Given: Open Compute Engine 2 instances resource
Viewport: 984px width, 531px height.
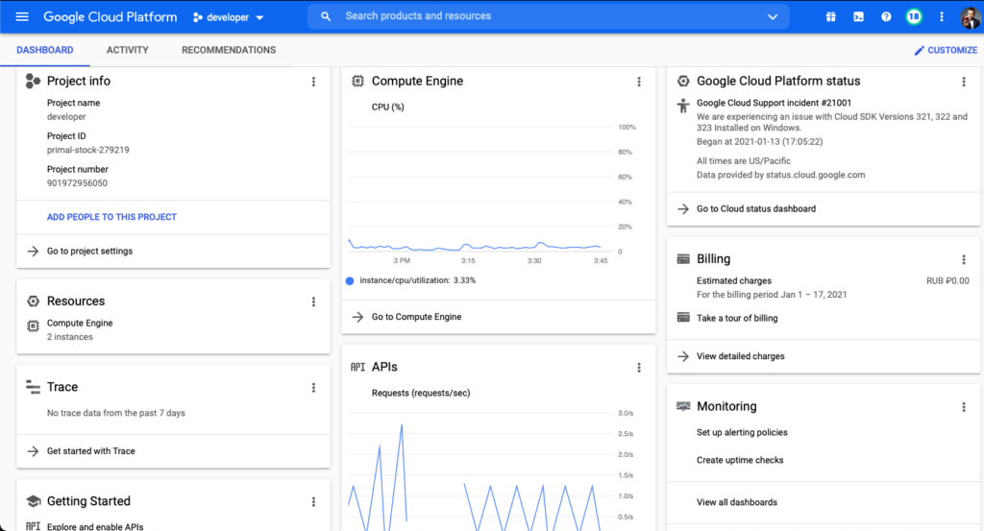Looking at the screenshot, I should click(x=80, y=329).
